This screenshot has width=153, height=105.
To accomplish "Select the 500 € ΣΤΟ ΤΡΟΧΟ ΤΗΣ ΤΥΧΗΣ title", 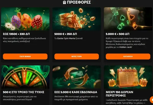I will [x=23, y=92].
